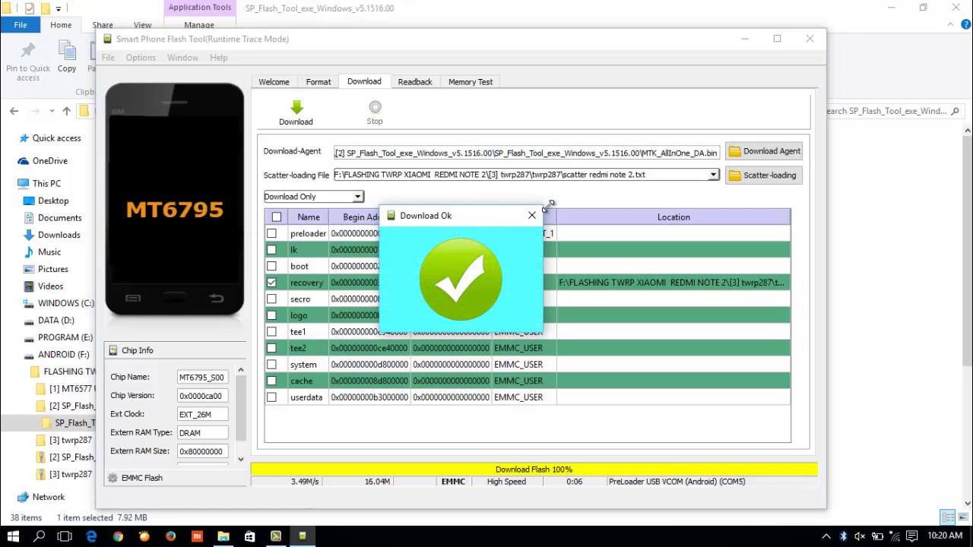Go back in File Explorer navigation
Viewport: 973px width, 547px height.
click(14, 111)
